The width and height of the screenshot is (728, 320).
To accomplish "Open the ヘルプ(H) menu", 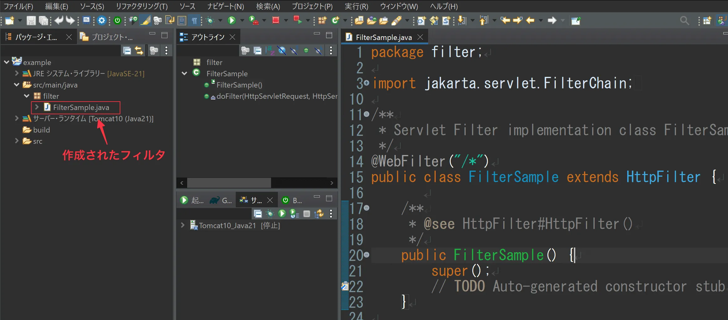I will 444,6.
